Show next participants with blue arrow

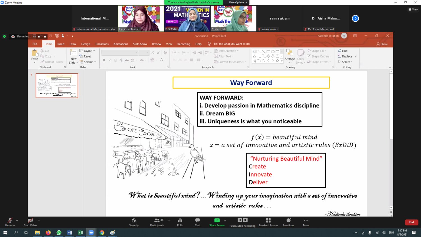(355, 19)
